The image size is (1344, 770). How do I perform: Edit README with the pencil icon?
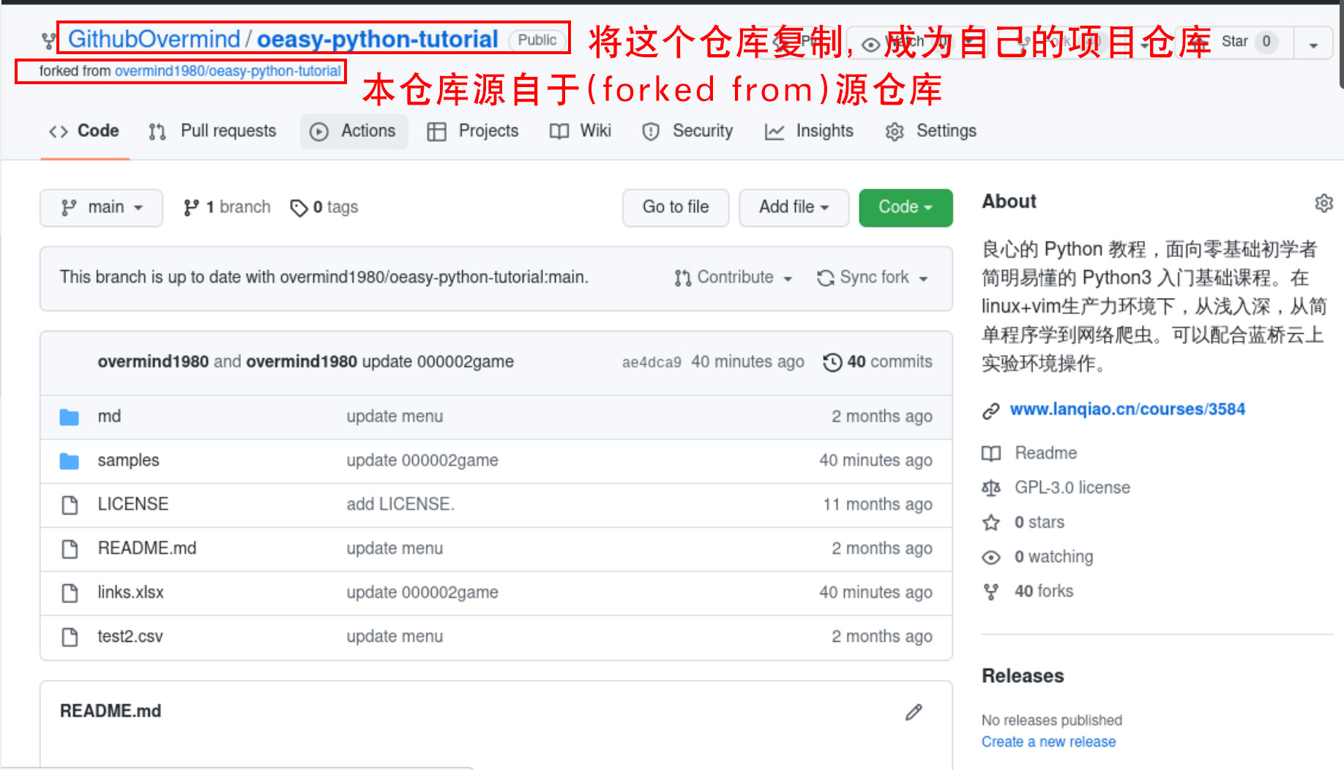pyautogui.click(x=914, y=712)
